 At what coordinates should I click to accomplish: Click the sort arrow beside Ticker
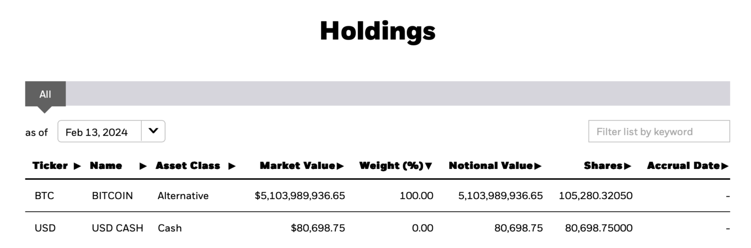[x=77, y=166]
